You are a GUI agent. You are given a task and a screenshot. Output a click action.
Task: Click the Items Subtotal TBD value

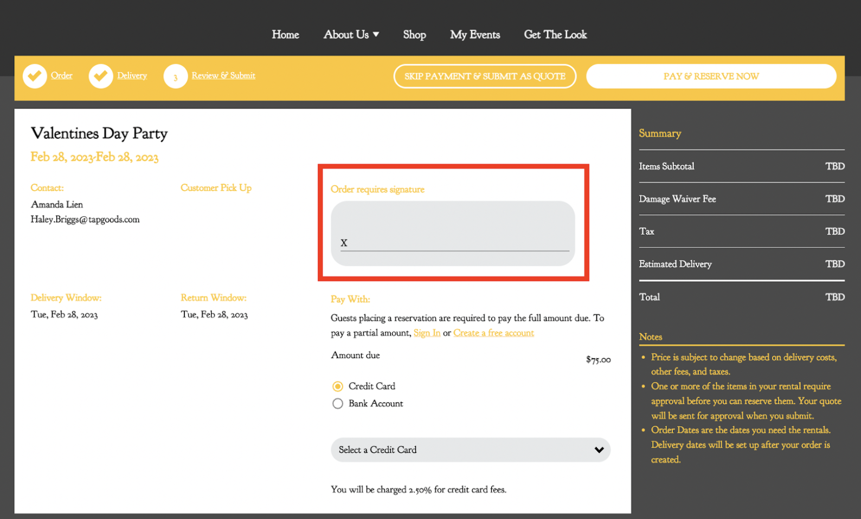pos(835,166)
